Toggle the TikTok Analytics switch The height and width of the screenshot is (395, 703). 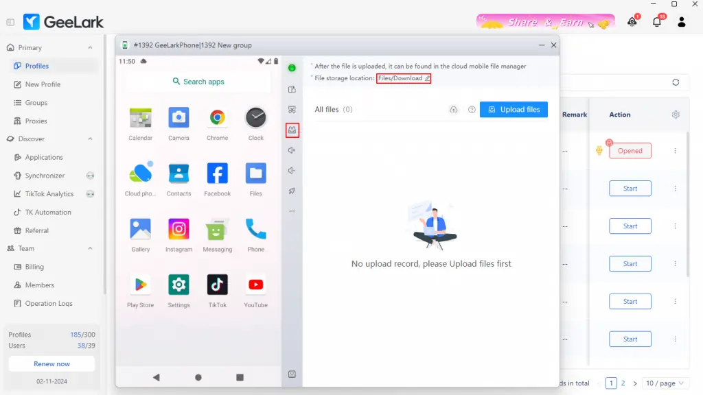89,194
